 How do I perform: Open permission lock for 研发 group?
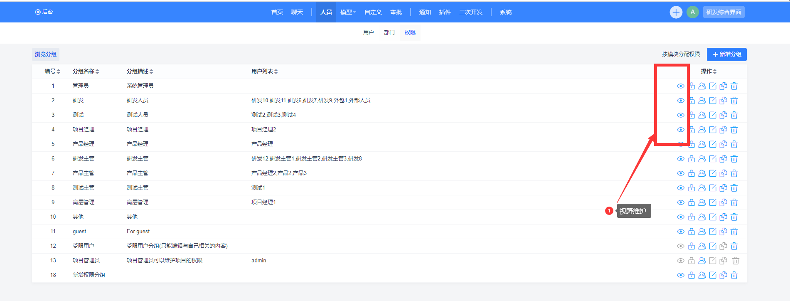(x=692, y=101)
